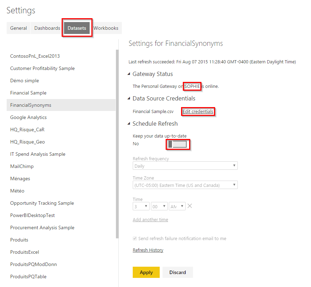Select the Google Analytics dataset

[28, 118]
